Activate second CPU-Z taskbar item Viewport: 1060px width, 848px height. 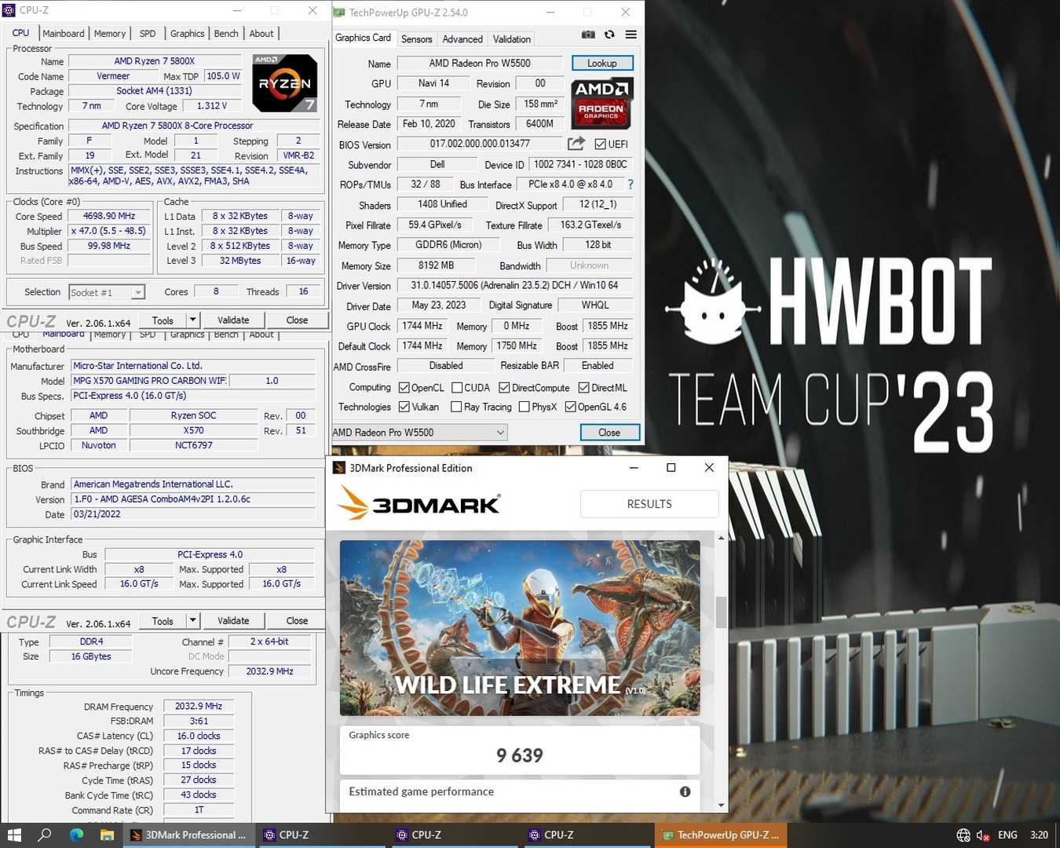pos(455,835)
